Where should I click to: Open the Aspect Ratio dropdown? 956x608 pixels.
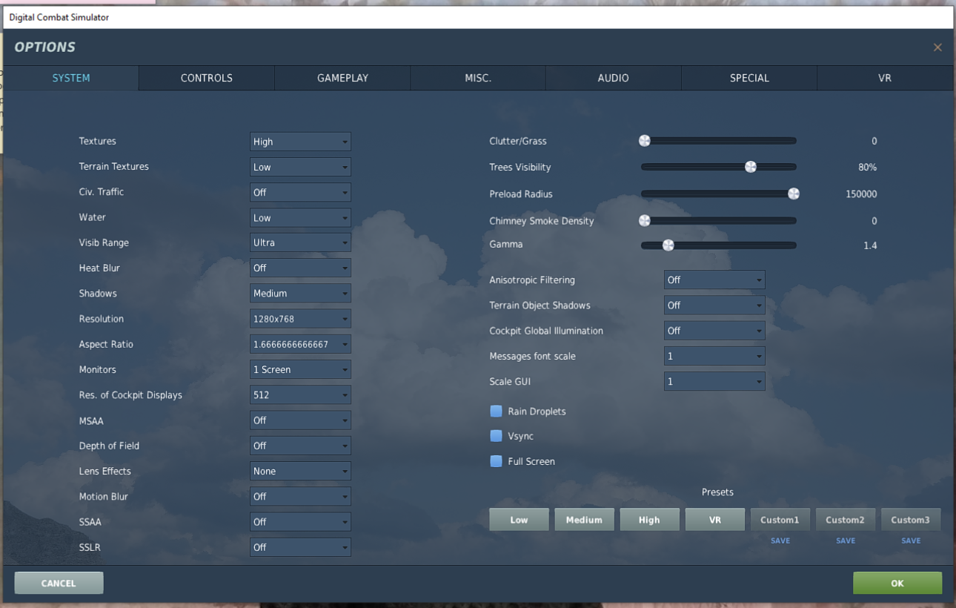pyautogui.click(x=300, y=344)
